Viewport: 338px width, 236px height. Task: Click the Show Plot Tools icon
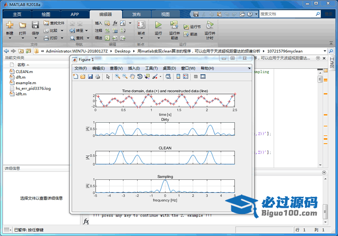[203, 76]
